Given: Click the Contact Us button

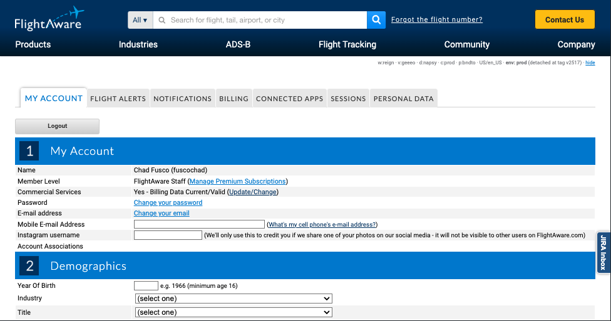Looking at the screenshot, I should tap(565, 19).
